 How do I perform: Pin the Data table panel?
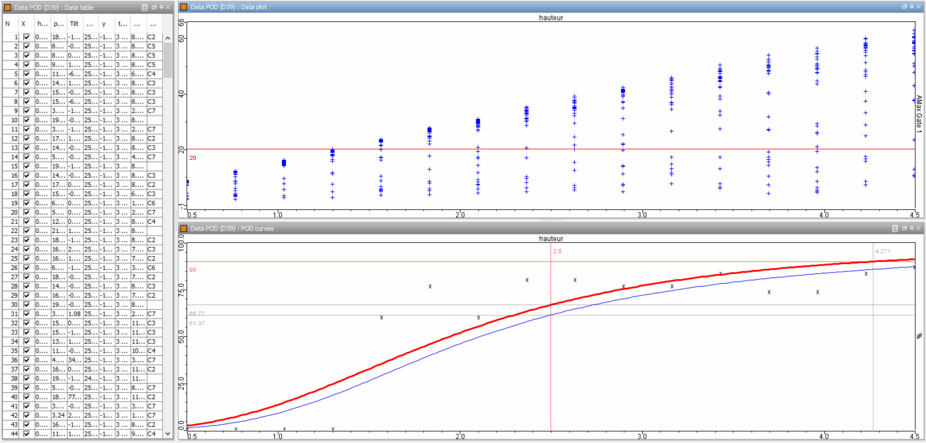[162, 7]
